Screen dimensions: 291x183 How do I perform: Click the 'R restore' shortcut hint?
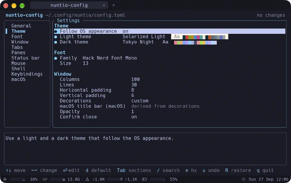click(238, 170)
